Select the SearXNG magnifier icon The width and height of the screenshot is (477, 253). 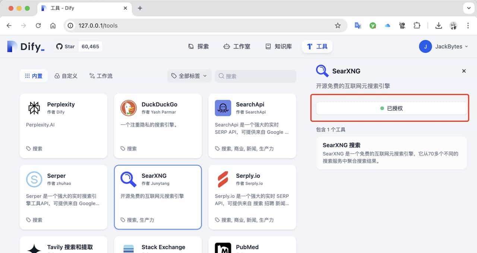click(129, 179)
